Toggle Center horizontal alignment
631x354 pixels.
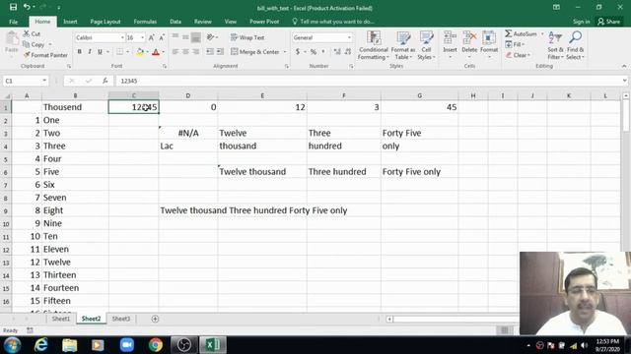tap(185, 52)
